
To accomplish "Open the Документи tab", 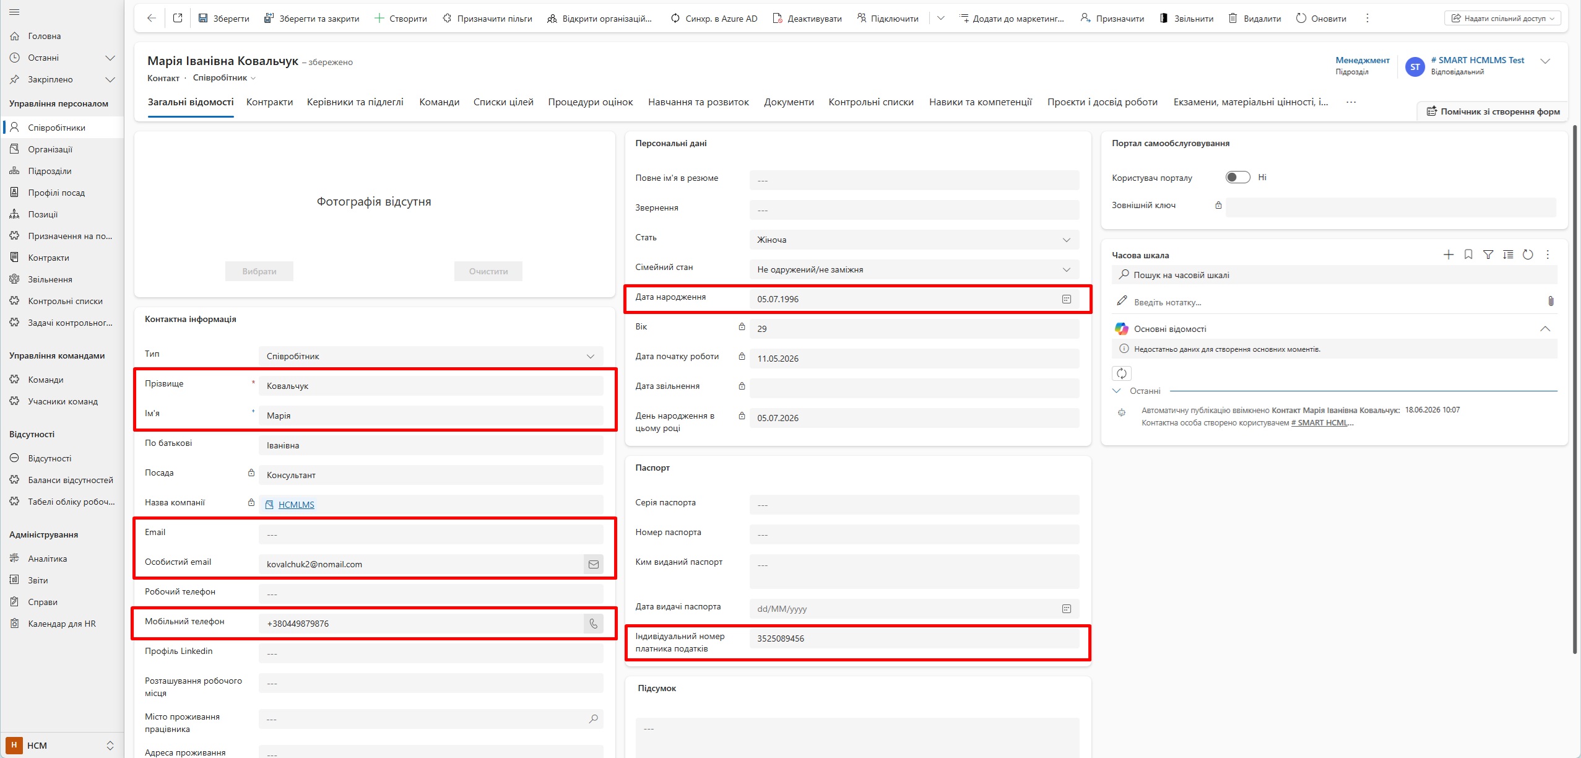I will pos(789,102).
